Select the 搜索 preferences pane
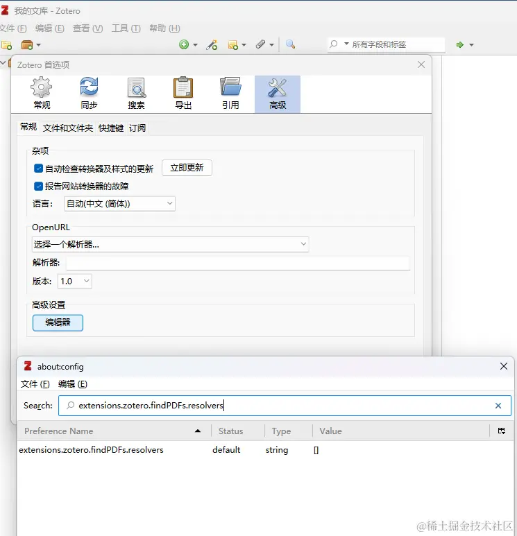The width and height of the screenshot is (517, 536). coord(136,94)
